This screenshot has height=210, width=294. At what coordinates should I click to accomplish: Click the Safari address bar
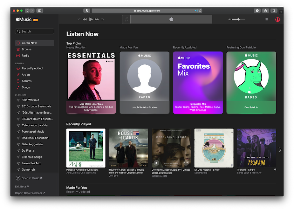(x=147, y=11)
